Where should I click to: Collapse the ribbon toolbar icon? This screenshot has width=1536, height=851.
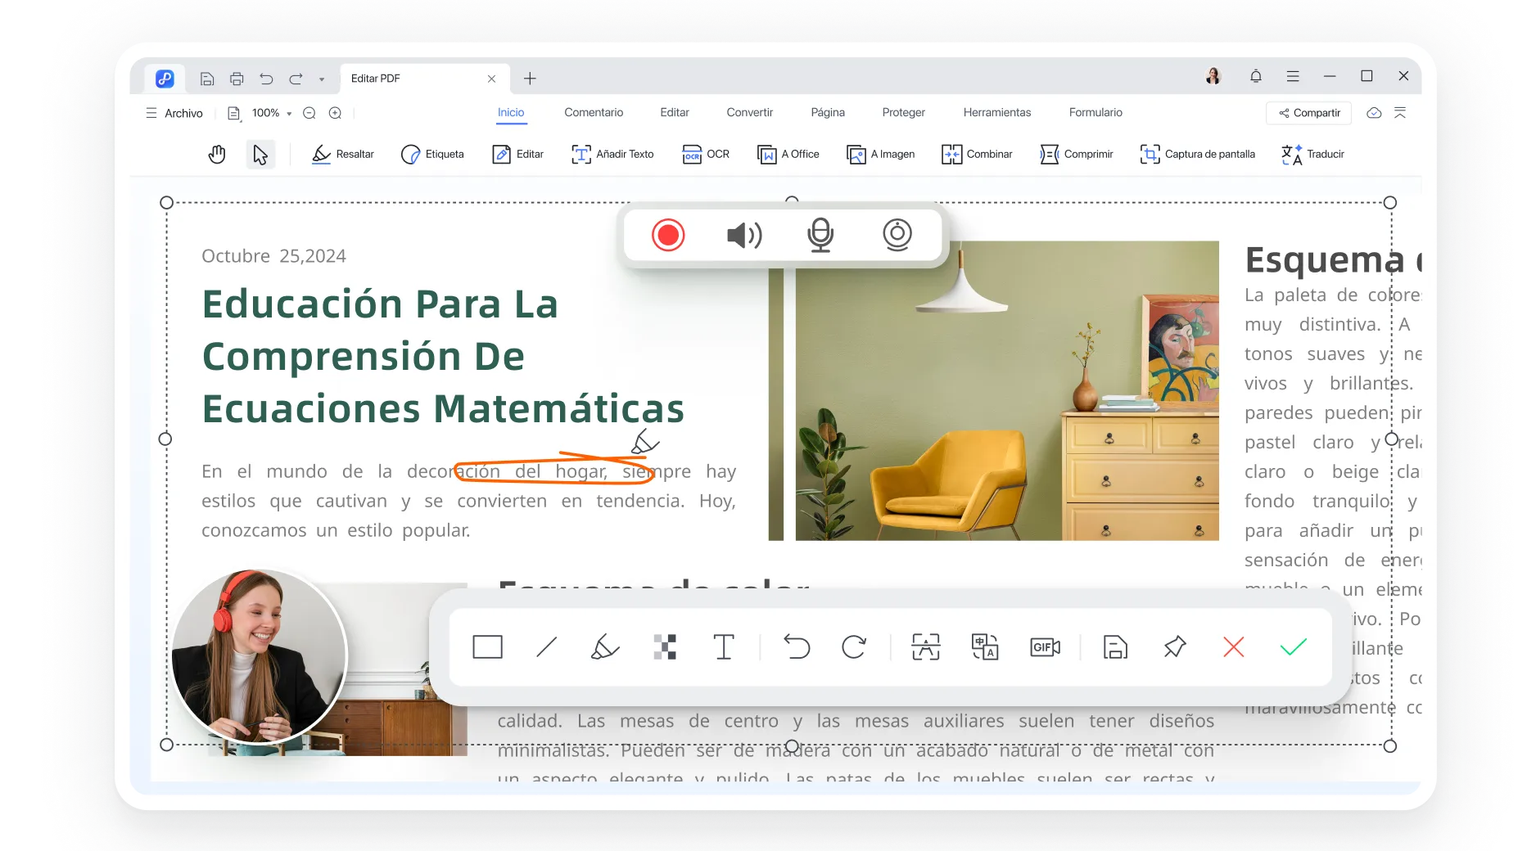(1400, 113)
